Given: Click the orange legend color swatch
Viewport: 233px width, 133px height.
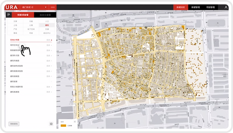Looking at the screenshot, I should click(63, 126).
